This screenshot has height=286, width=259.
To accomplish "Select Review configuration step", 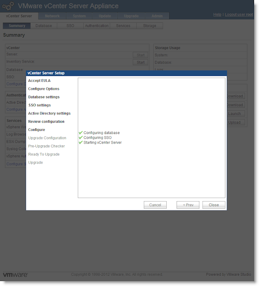I will (x=46, y=122).
